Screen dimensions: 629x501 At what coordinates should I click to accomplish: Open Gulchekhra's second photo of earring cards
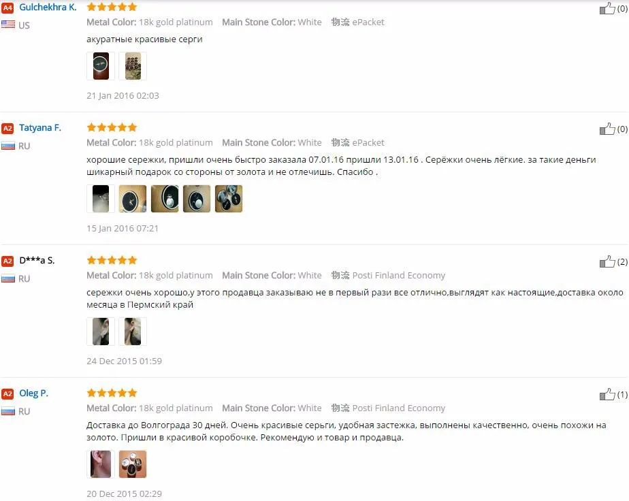(x=133, y=66)
